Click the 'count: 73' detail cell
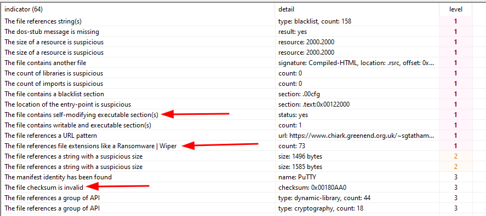The height and width of the screenshot is (216, 486). pos(291,146)
